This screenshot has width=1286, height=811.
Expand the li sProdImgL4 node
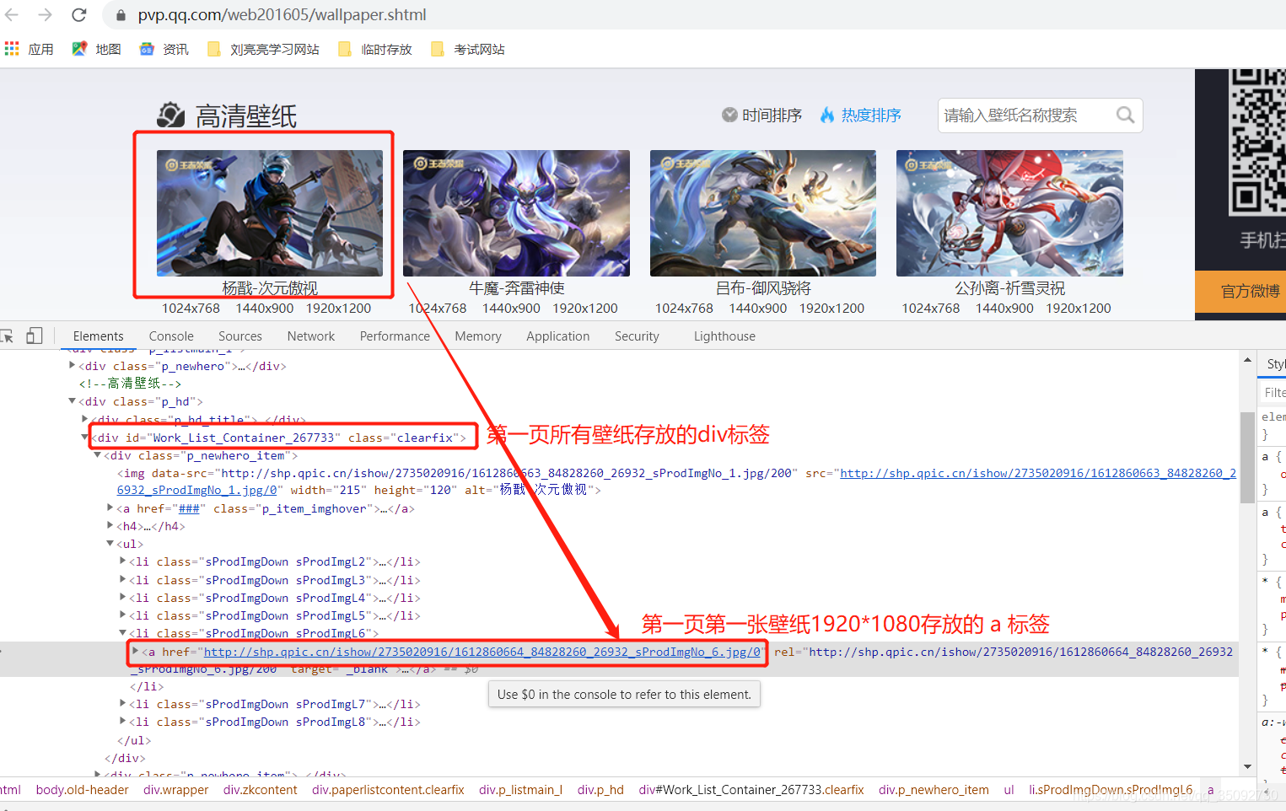(x=122, y=598)
